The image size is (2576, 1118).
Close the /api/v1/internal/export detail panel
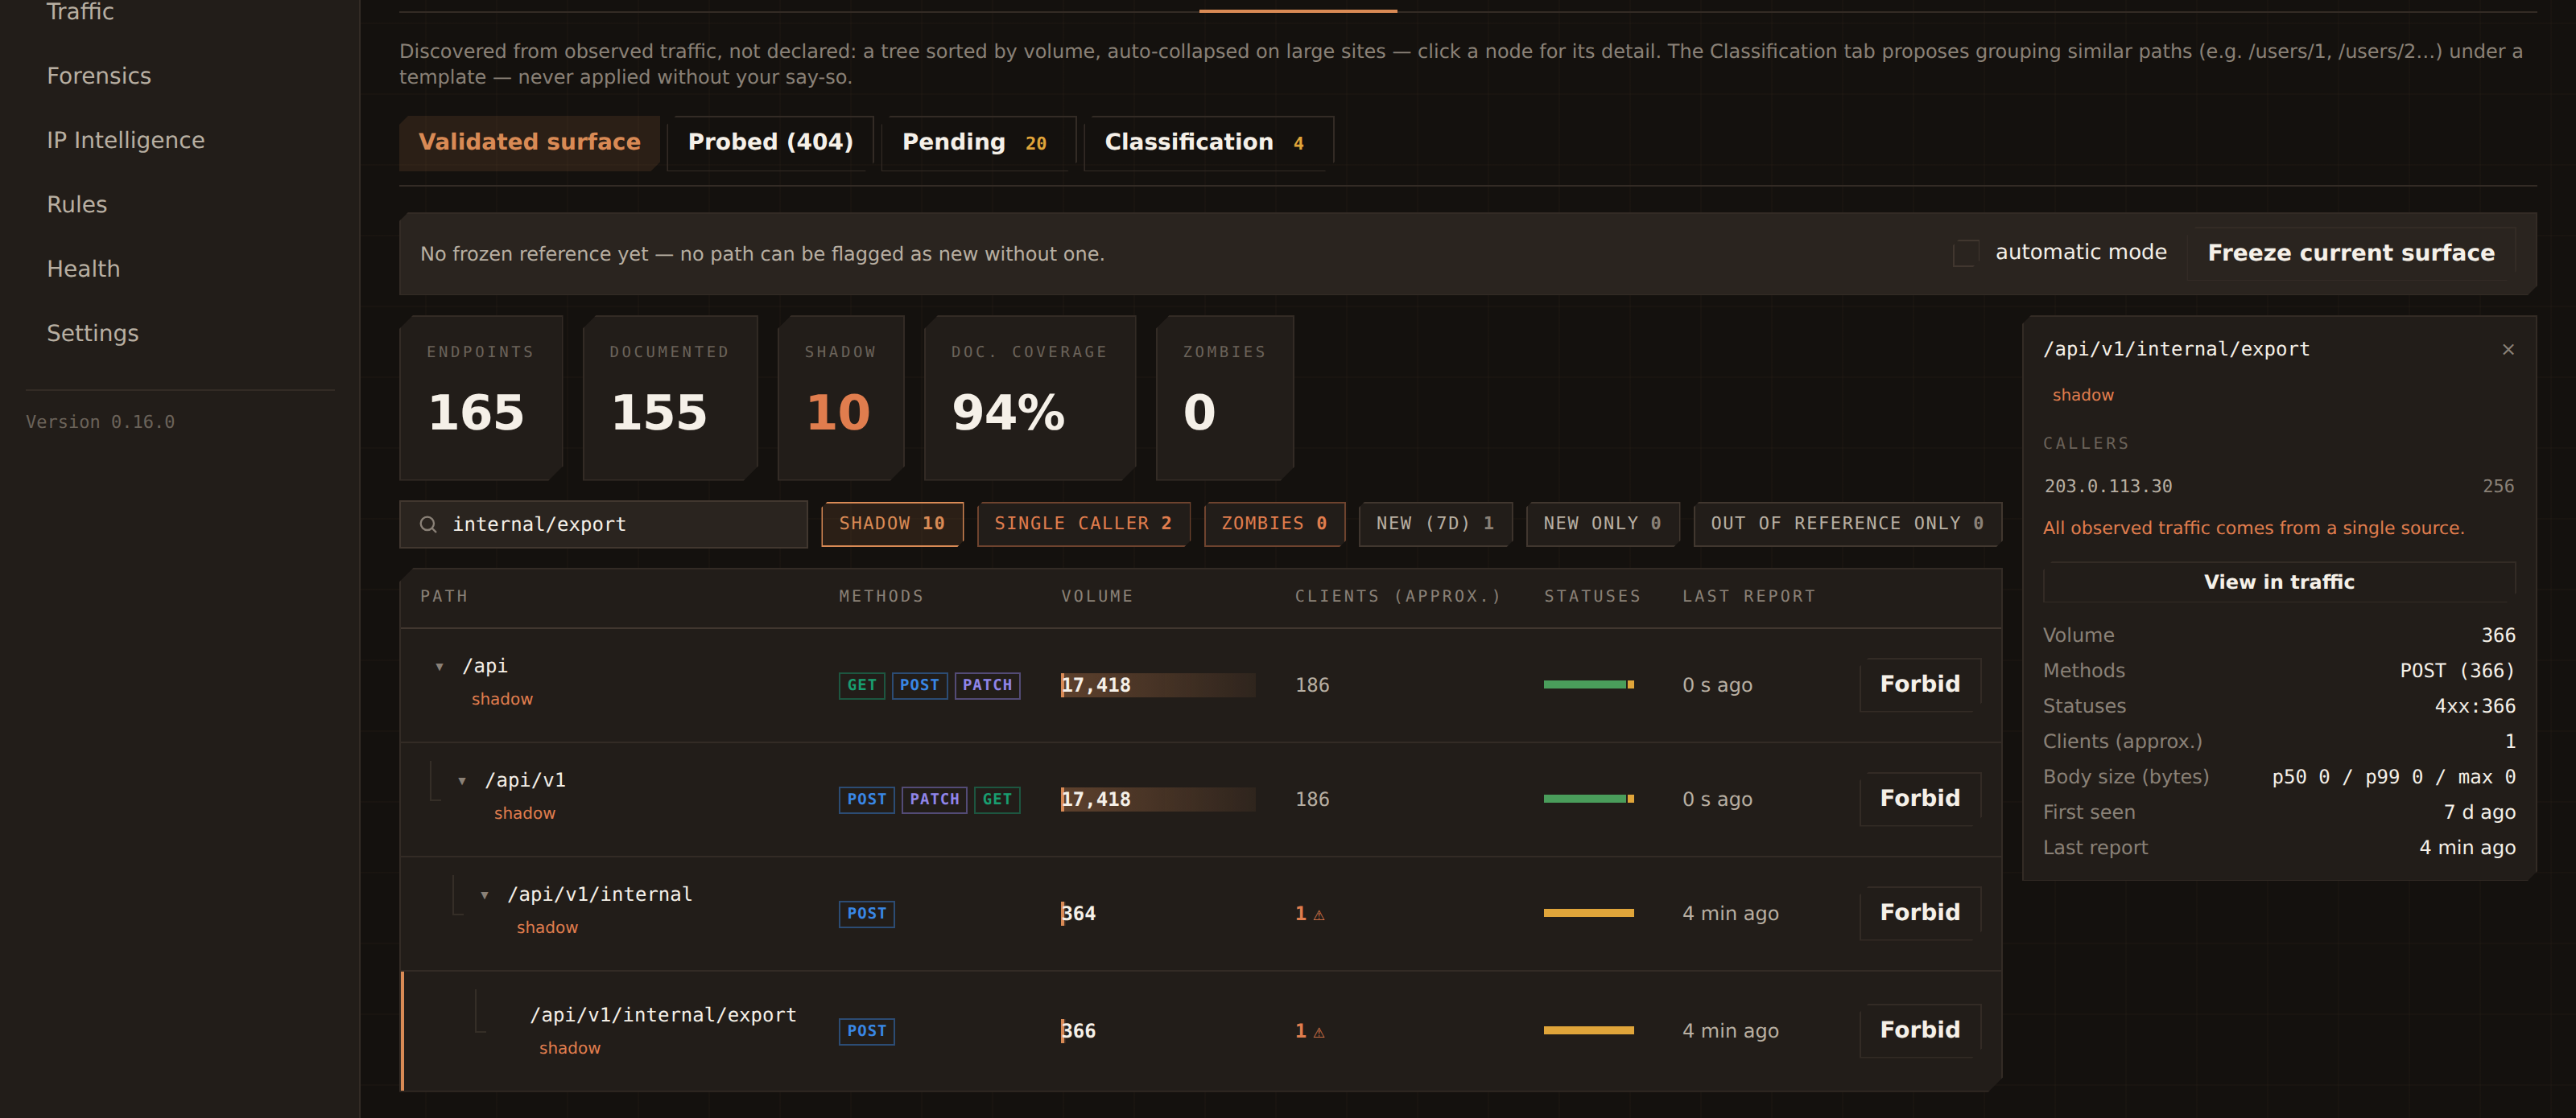pyautogui.click(x=2508, y=350)
